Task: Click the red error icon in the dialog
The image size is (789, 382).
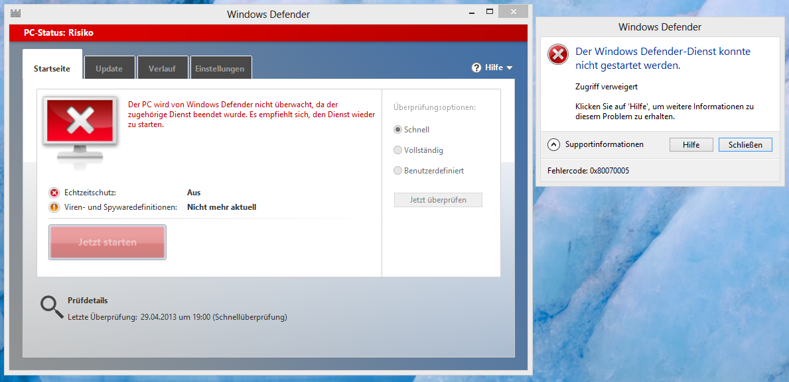Action: pos(557,54)
